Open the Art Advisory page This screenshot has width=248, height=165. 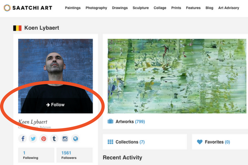[229, 8]
